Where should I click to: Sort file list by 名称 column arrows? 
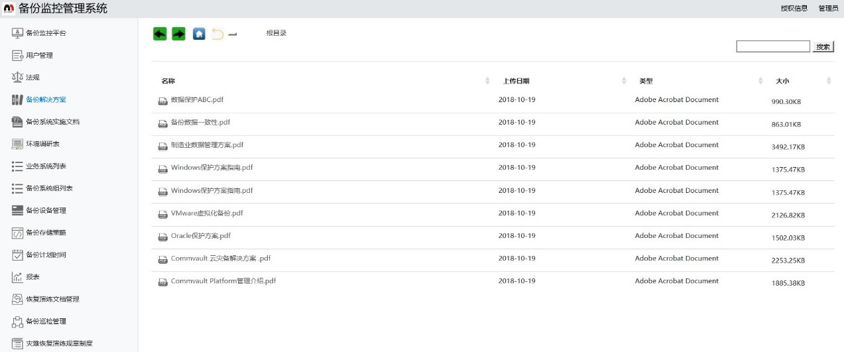(x=488, y=81)
